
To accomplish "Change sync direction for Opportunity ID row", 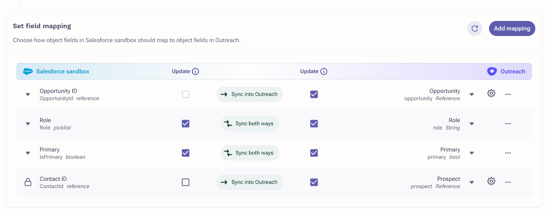I will click(250, 94).
